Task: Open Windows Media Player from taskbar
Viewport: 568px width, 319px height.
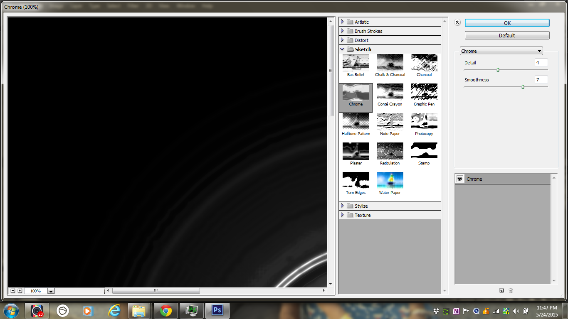Action: tap(88, 311)
